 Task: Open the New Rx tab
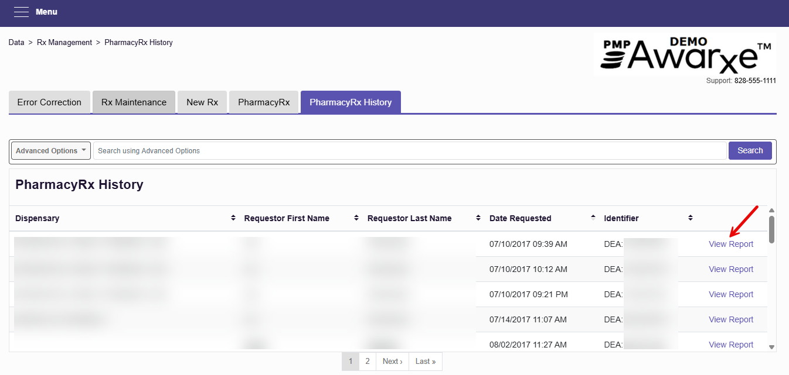pos(202,102)
